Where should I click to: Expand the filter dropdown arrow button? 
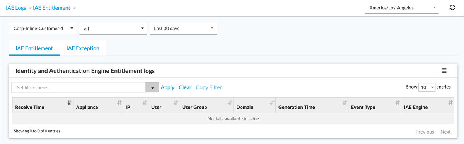point(152,87)
